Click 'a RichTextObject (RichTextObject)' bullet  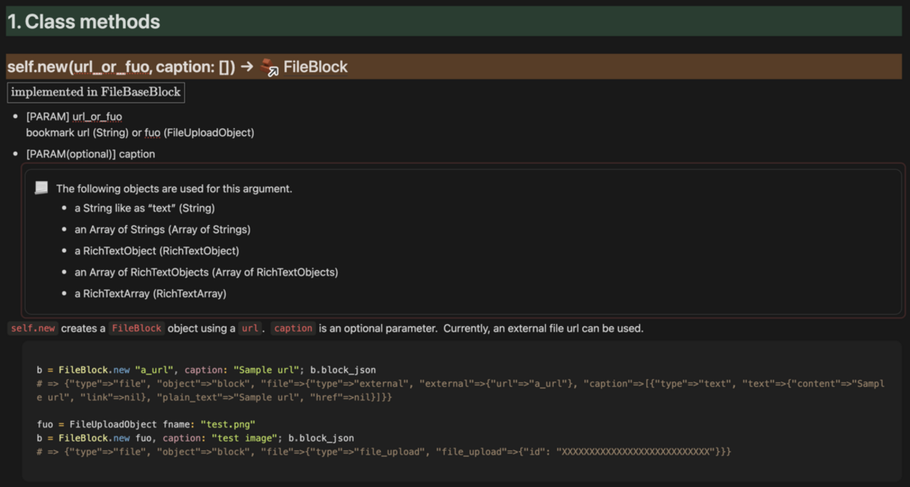(157, 250)
